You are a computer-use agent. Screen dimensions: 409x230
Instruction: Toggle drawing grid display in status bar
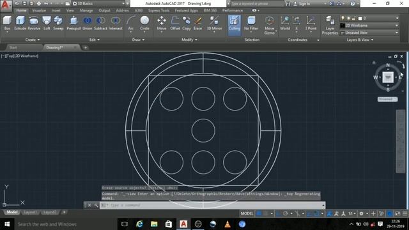tap(259, 213)
